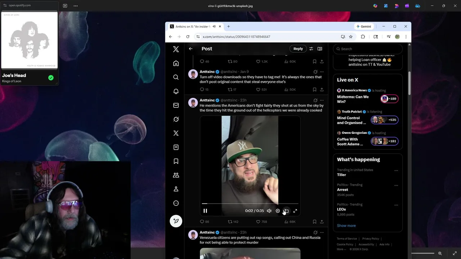461x259 pixels.
Task: Mute the video player volume
Action: point(269,211)
